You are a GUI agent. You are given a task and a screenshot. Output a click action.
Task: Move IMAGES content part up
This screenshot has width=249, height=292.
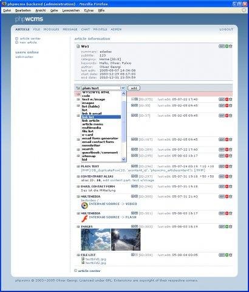[133, 226]
